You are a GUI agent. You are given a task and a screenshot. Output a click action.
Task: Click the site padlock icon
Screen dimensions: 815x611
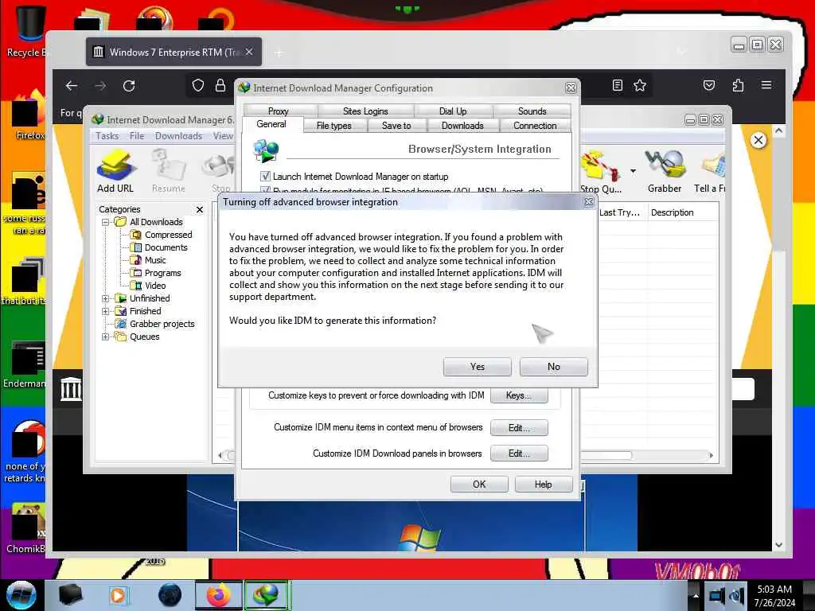[220, 86]
